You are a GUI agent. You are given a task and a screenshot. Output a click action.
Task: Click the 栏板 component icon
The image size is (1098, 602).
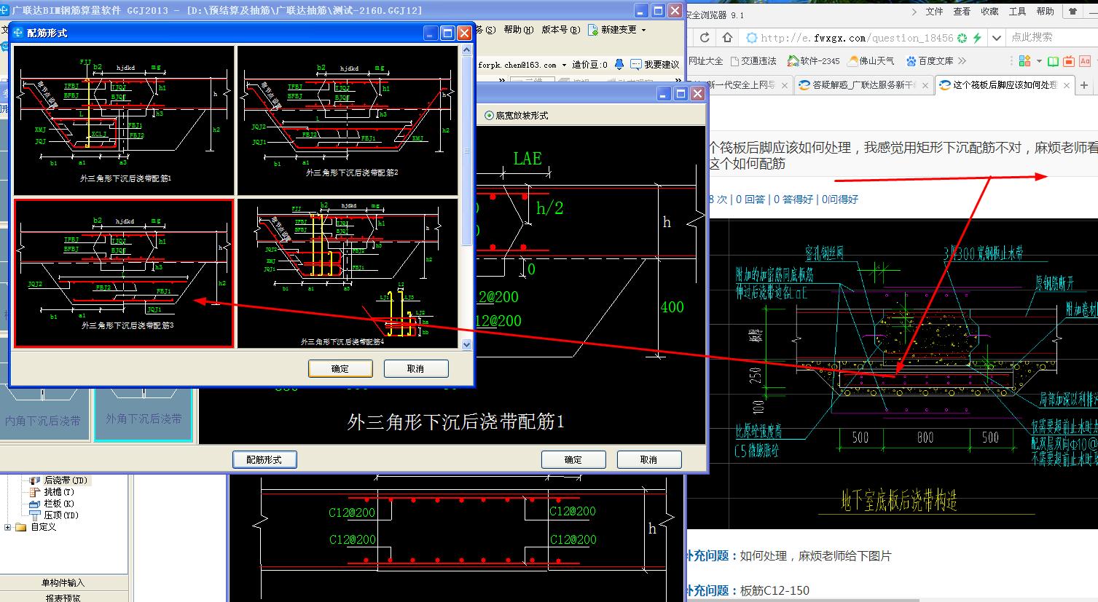34,504
